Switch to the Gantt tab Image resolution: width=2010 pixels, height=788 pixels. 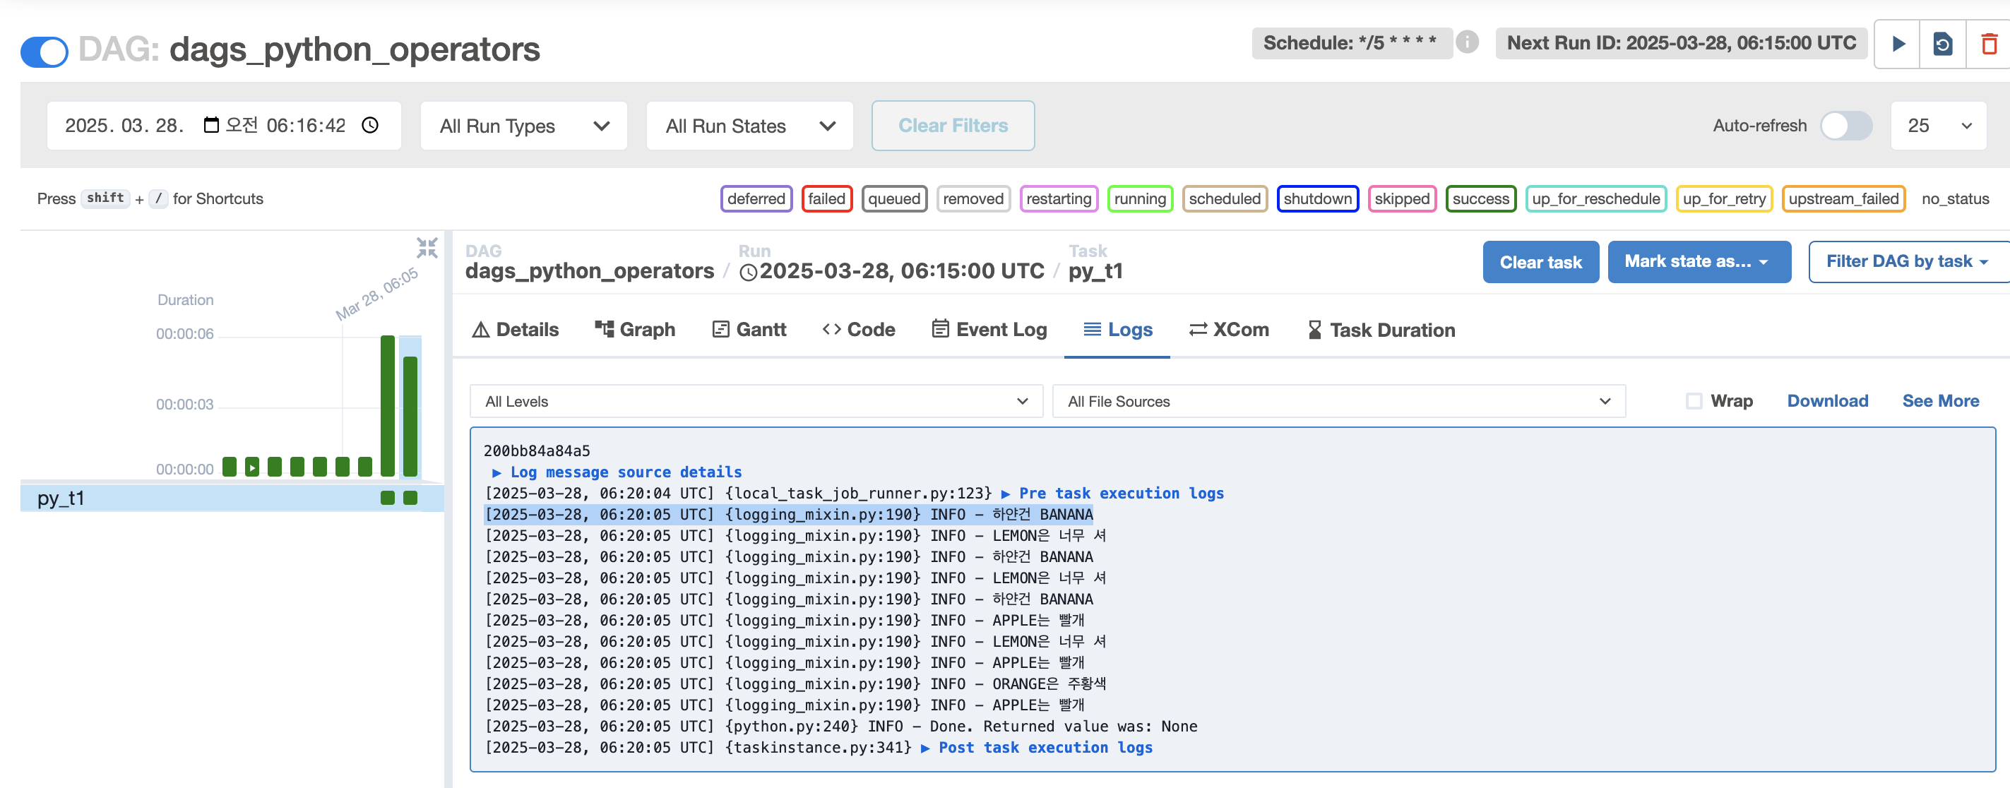(x=749, y=329)
